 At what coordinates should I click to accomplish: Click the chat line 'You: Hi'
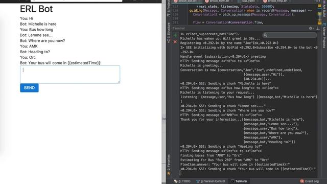(27, 18)
